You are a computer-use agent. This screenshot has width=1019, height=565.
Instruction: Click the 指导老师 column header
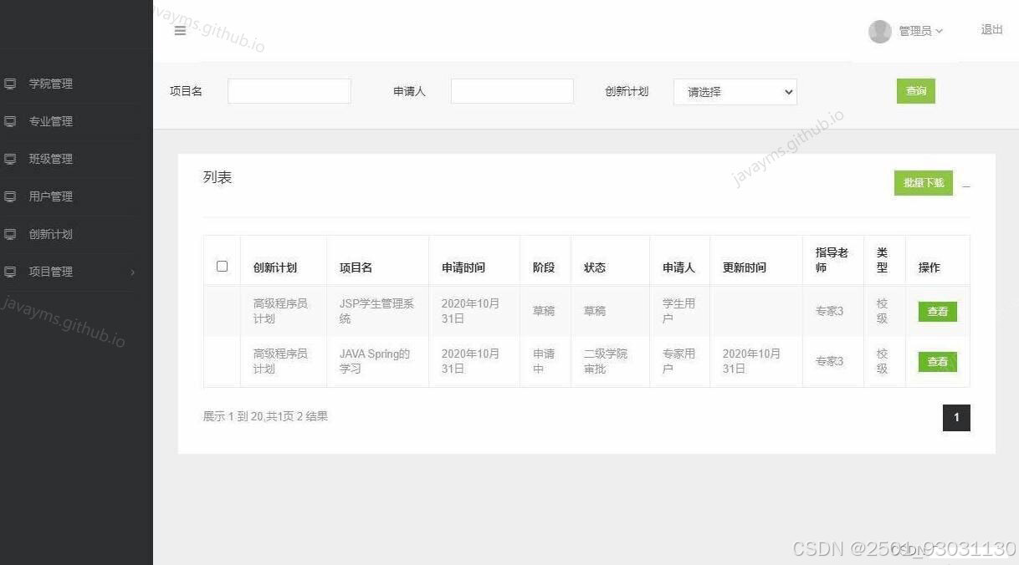coord(832,260)
